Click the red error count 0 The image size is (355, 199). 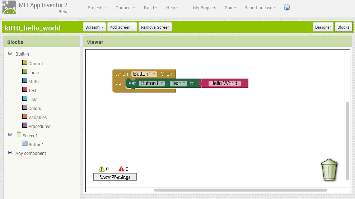point(127,169)
